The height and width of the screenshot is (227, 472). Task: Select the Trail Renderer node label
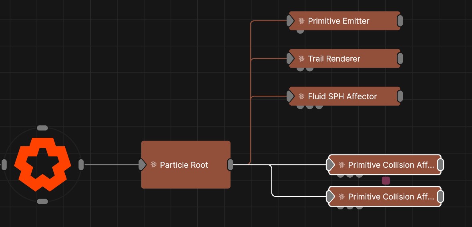tap(334, 59)
